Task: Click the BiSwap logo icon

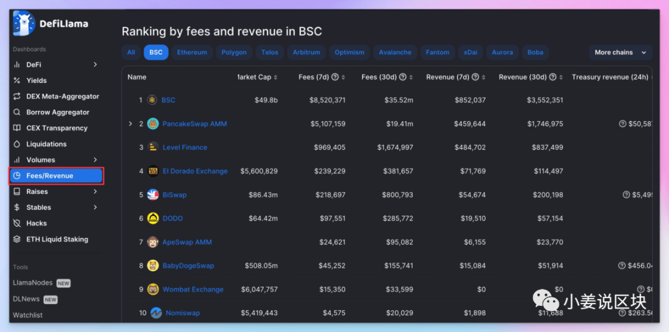Action: [x=153, y=194]
